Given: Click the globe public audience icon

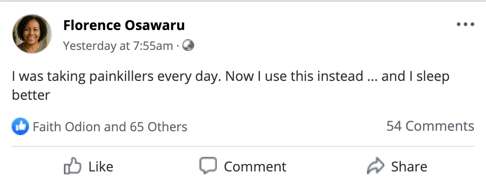Looking at the screenshot, I should coord(188,46).
